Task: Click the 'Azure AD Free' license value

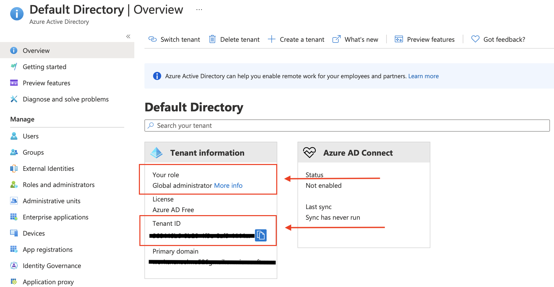Action: tap(173, 210)
